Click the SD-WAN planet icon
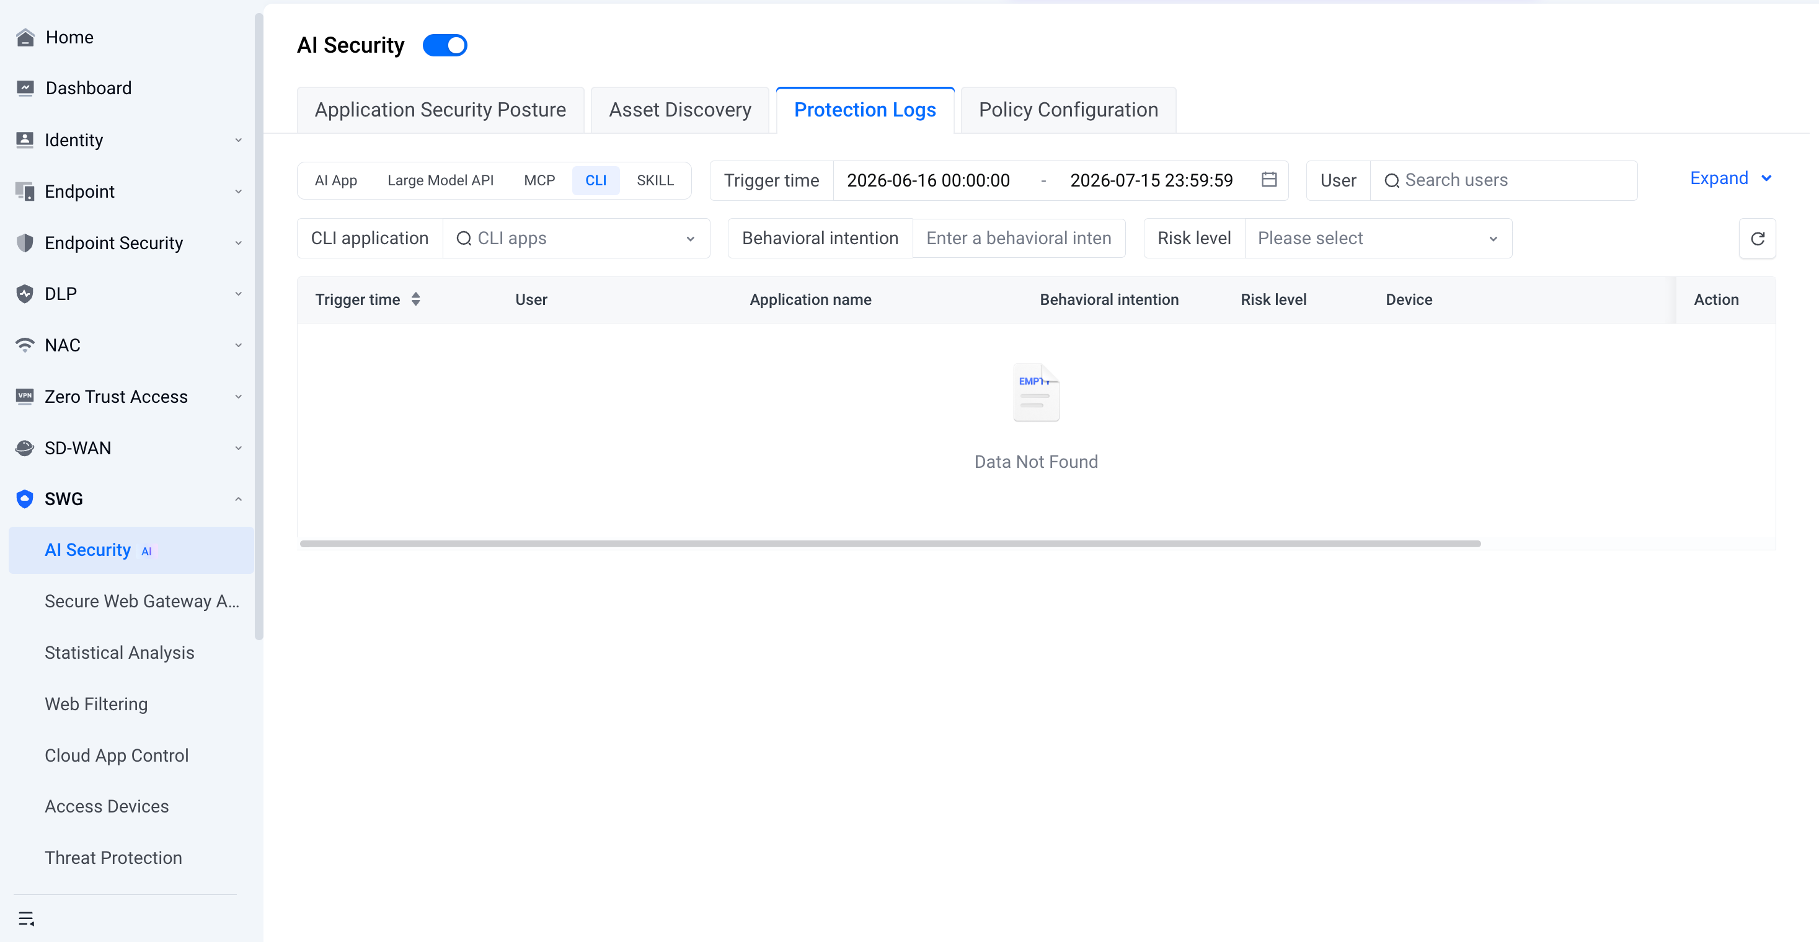This screenshot has height=942, width=1819. (25, 448)
